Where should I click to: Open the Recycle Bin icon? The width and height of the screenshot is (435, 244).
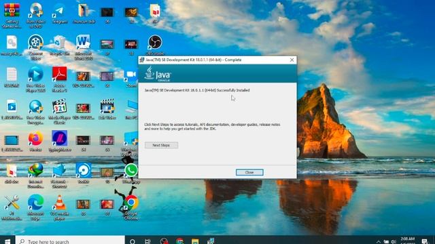59,45
